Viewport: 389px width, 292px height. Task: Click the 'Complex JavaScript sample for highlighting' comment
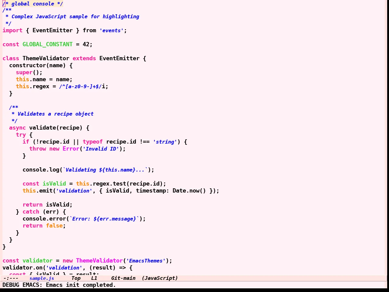click(75, 17)
